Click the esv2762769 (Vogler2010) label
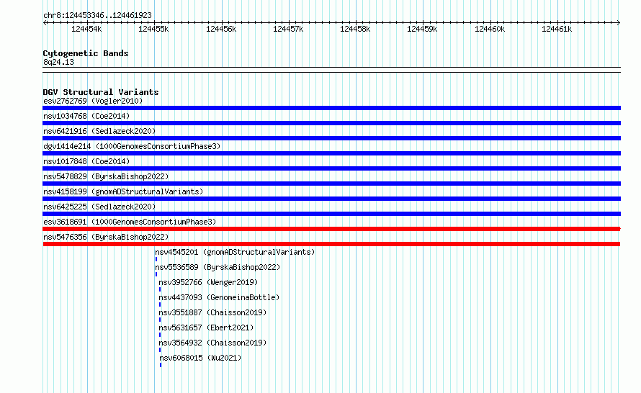 click(93, 101)
